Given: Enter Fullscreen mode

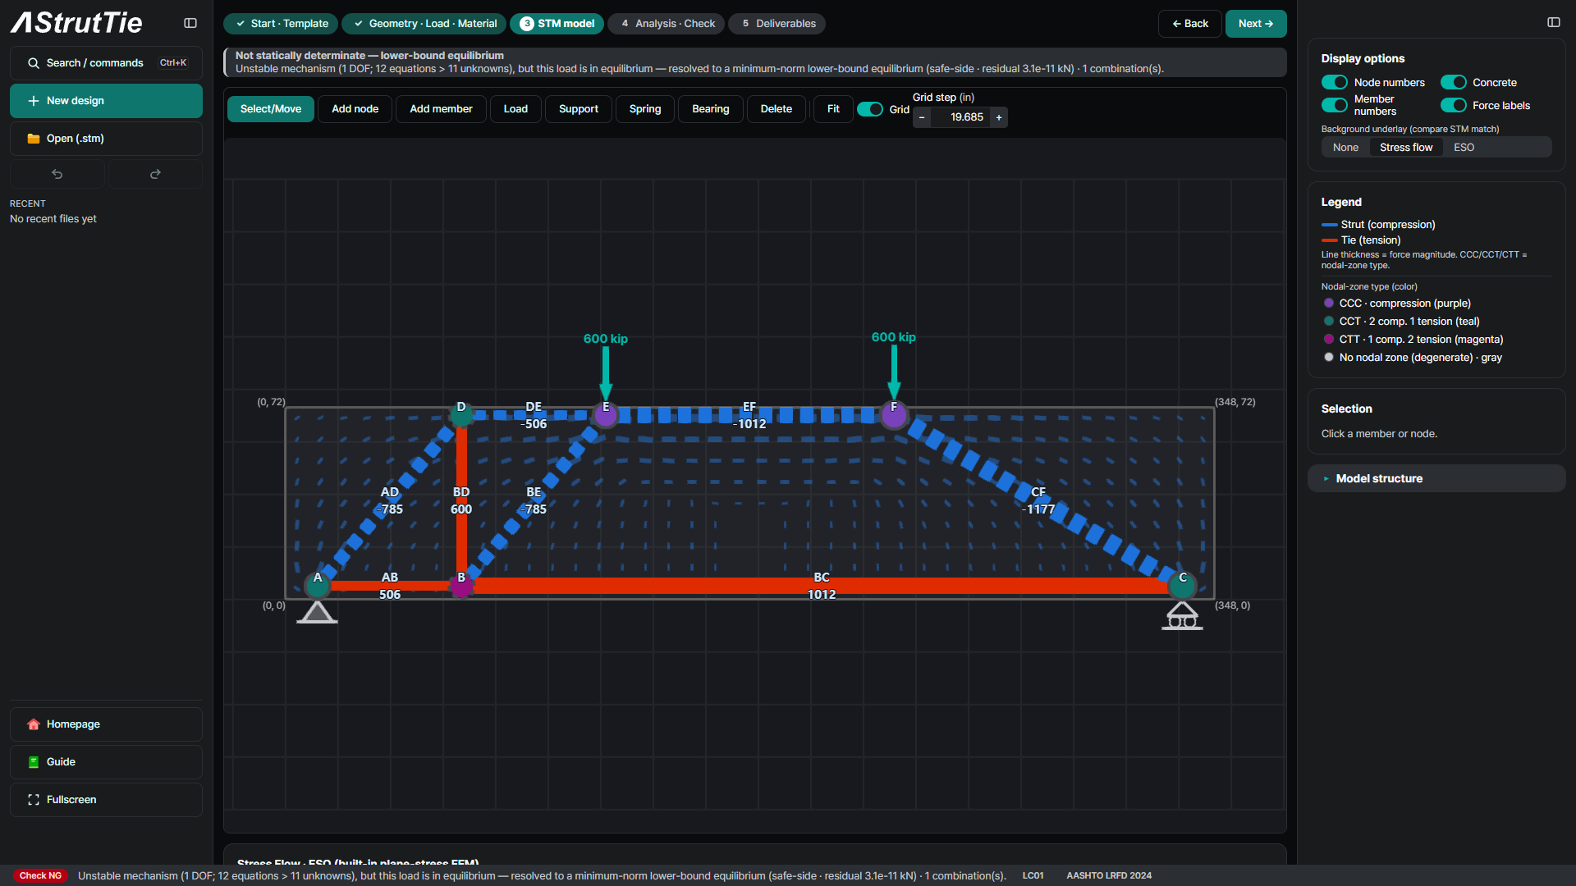Looking at the screenshot, I should pos(106,800).
